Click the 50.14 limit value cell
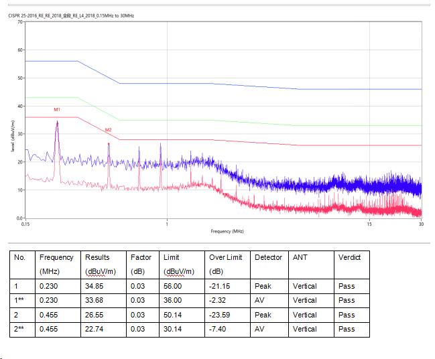This screenshot has width=435, height=359. click(173, 315)
